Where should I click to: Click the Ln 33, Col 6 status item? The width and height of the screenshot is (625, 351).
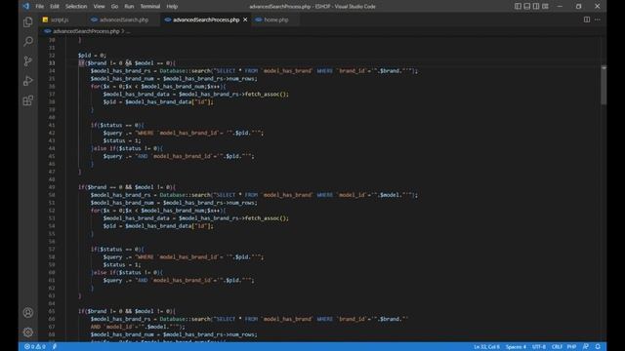486,347
